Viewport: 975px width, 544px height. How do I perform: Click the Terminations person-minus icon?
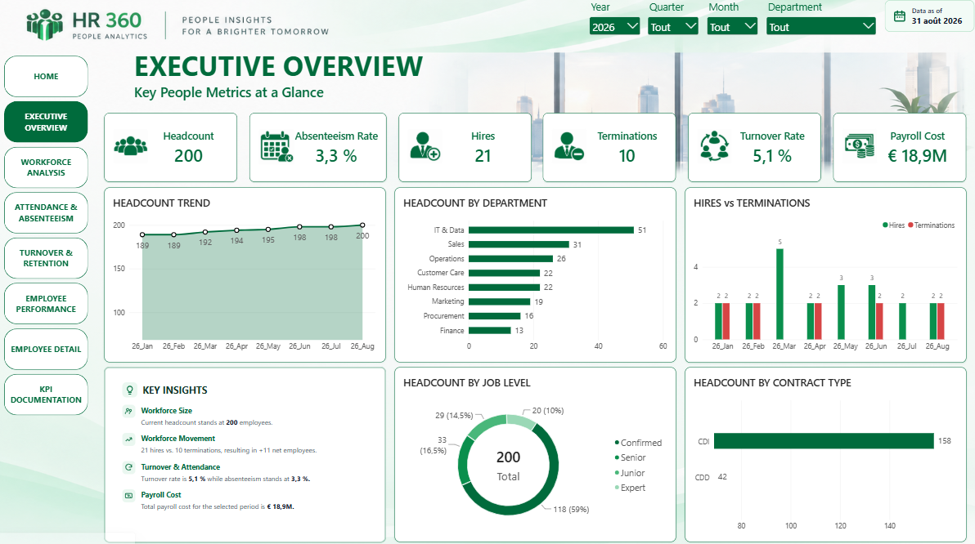coord(569,146)
